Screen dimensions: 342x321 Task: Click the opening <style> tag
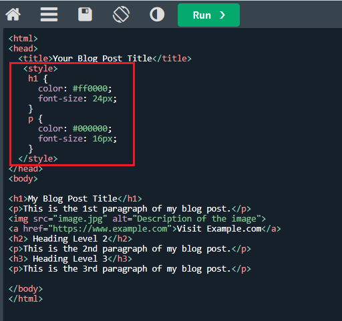click(41, 69)
